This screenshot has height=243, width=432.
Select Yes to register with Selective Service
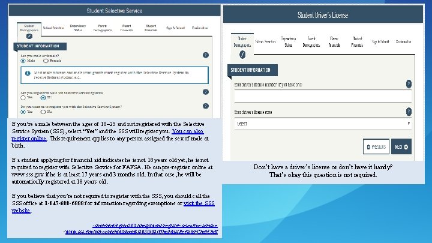point(23,112)
